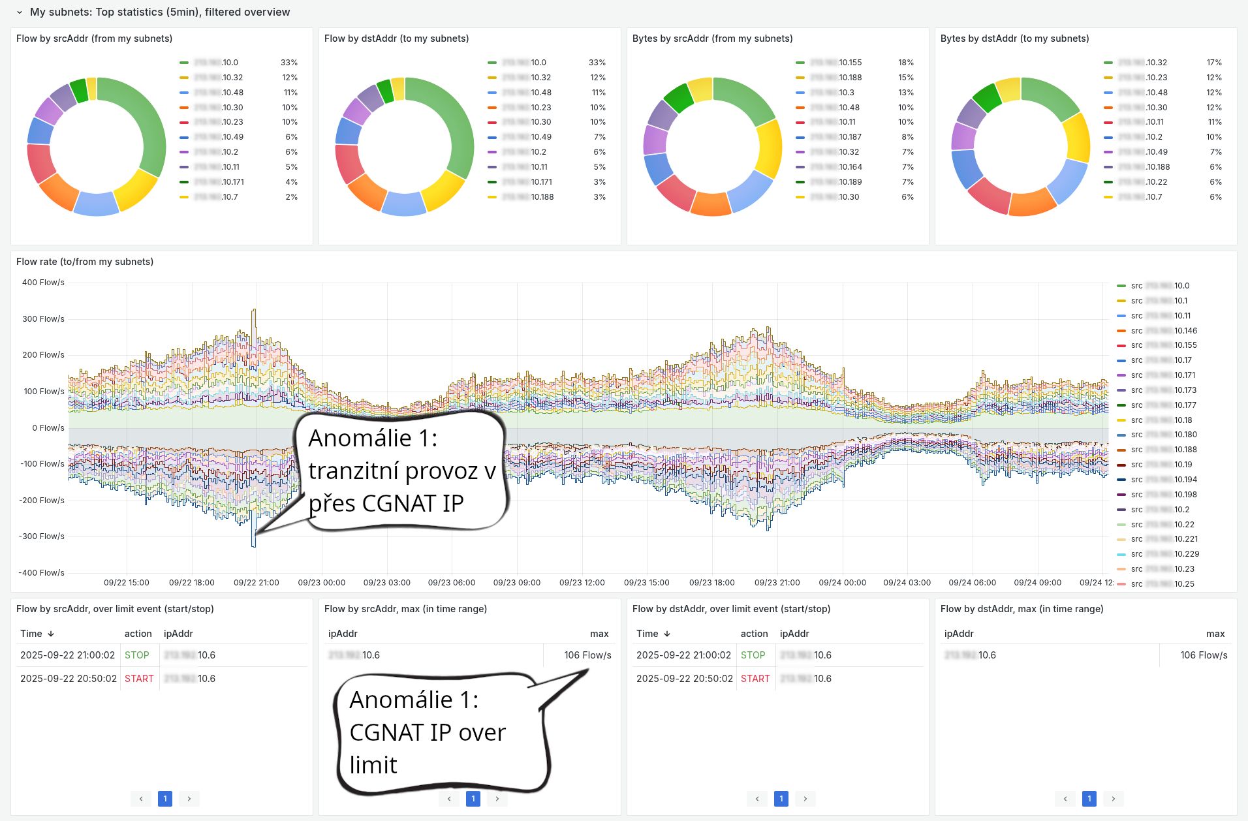Click previous page arrow under srcAddr max table
1248x821 pixels.
click(449, 798)
